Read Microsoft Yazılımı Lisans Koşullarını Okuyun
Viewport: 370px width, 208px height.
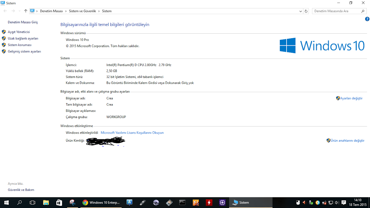(x=132, y=133)
